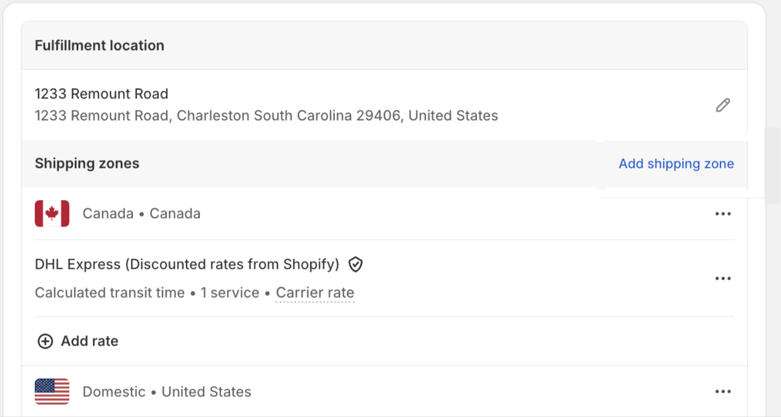Click the Add shipping zone link
The width and height of the screenshot is (781, 417).
pos(676,164)
